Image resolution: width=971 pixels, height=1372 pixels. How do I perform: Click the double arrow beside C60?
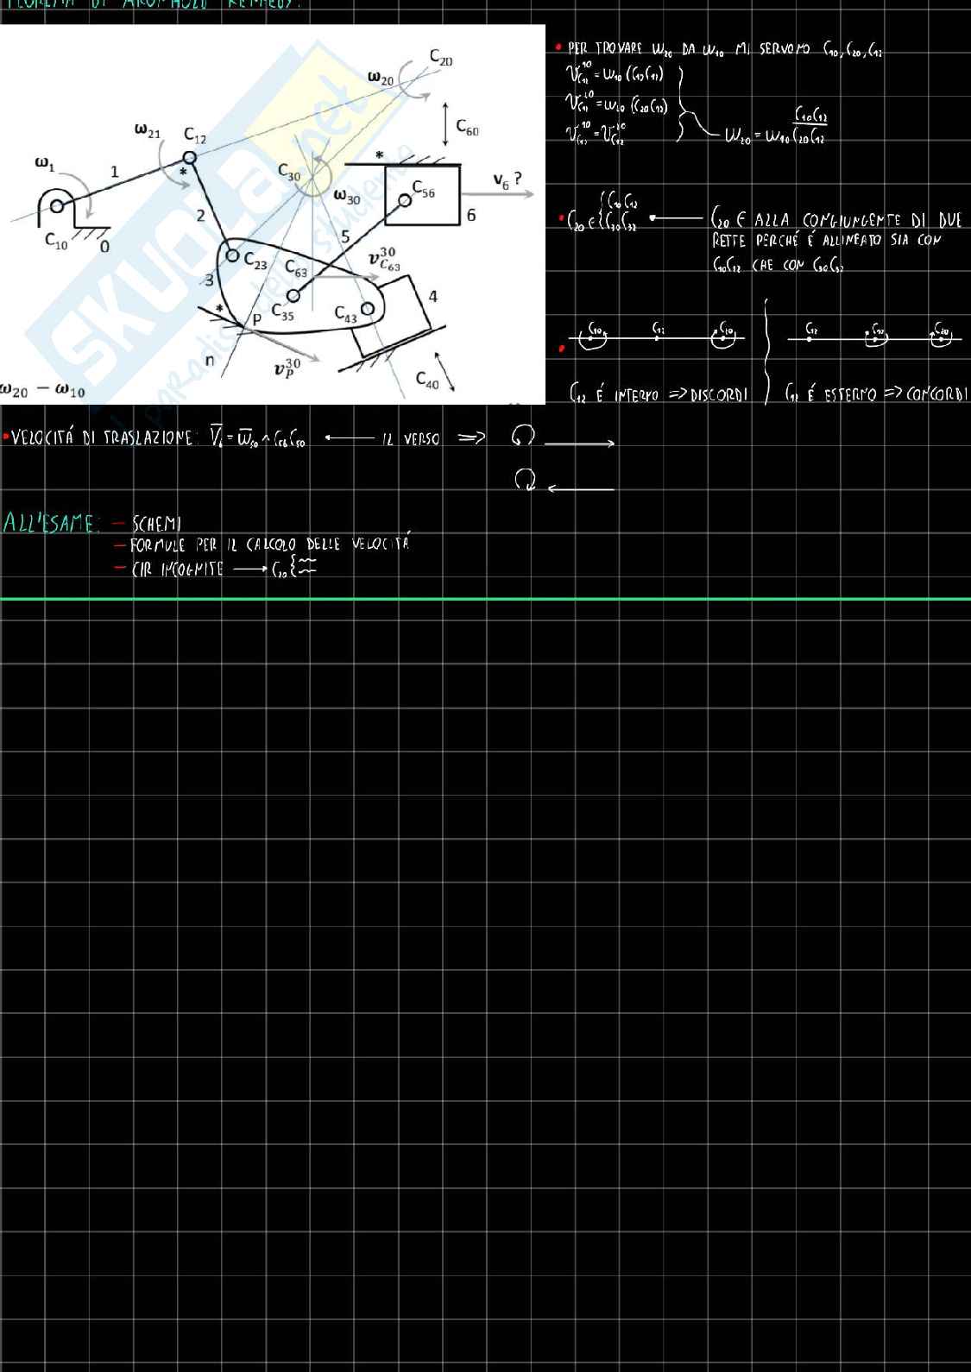point(445,123)
